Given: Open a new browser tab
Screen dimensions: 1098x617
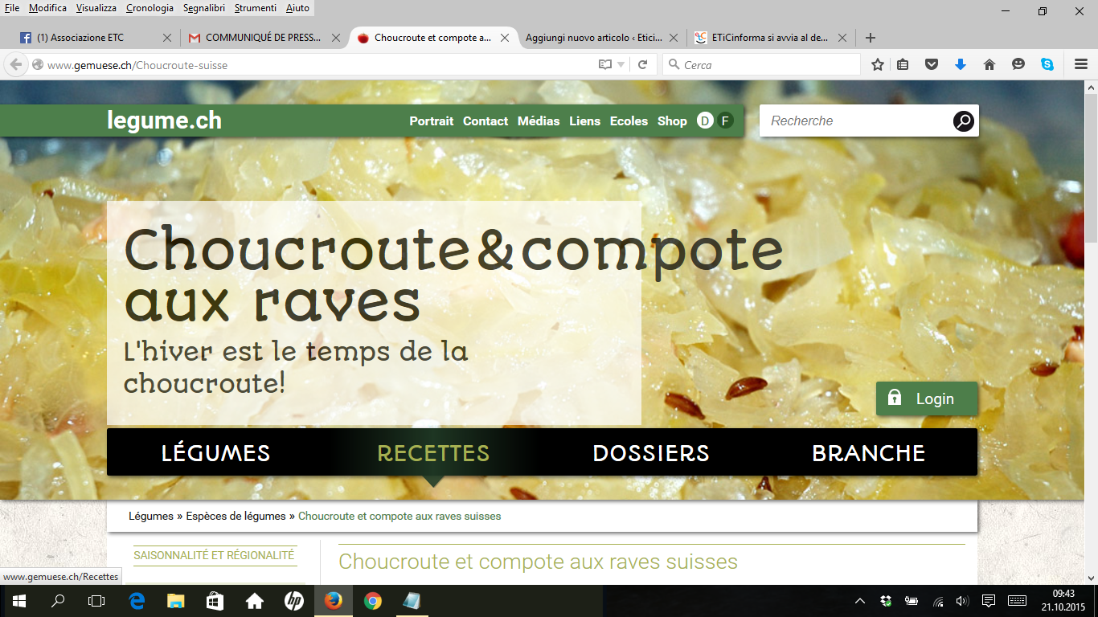Looking at the screenshot, I should click(x=870, y=38).
